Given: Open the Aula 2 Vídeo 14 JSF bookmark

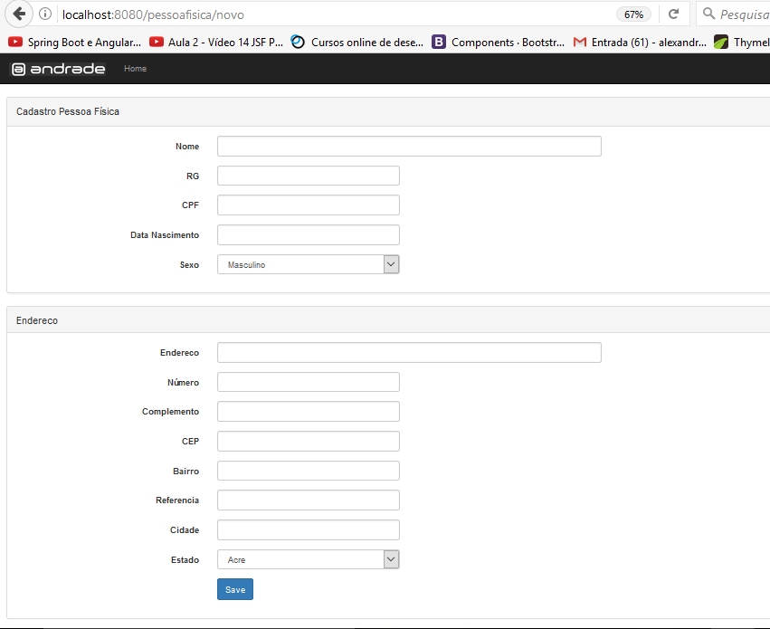Looking at the screenshot, I should [216, 43].
